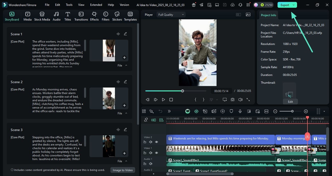The image size is (332, 176).
Task: Click the thumbnail Edit button
Action: click(x=290, y=102)
